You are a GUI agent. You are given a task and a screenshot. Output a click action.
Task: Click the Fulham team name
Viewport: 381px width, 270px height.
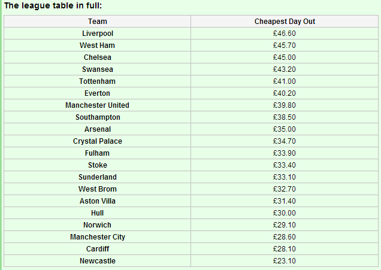click(x=97, y=153)
